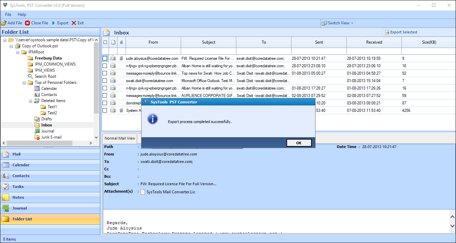The width and height of the screenshot is (456, 243).
Task: Check the Microsoft Office Outlook Test row checkbox
Action: pyautogui.click(x=105, y=81)
